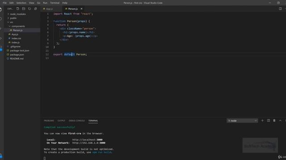Kill the terminal with the trash icon
The image size is (286, 160).
pyautogui.click(x=274, y=120)
